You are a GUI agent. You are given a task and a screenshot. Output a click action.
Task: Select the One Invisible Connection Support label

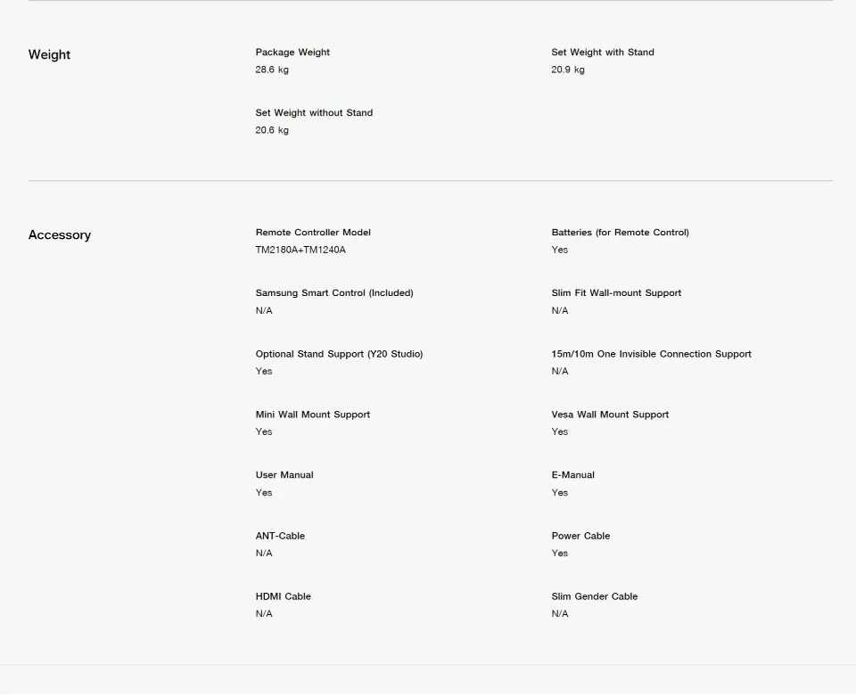click(651, 354)
